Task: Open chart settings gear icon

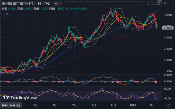Action: tap(169, 105)
